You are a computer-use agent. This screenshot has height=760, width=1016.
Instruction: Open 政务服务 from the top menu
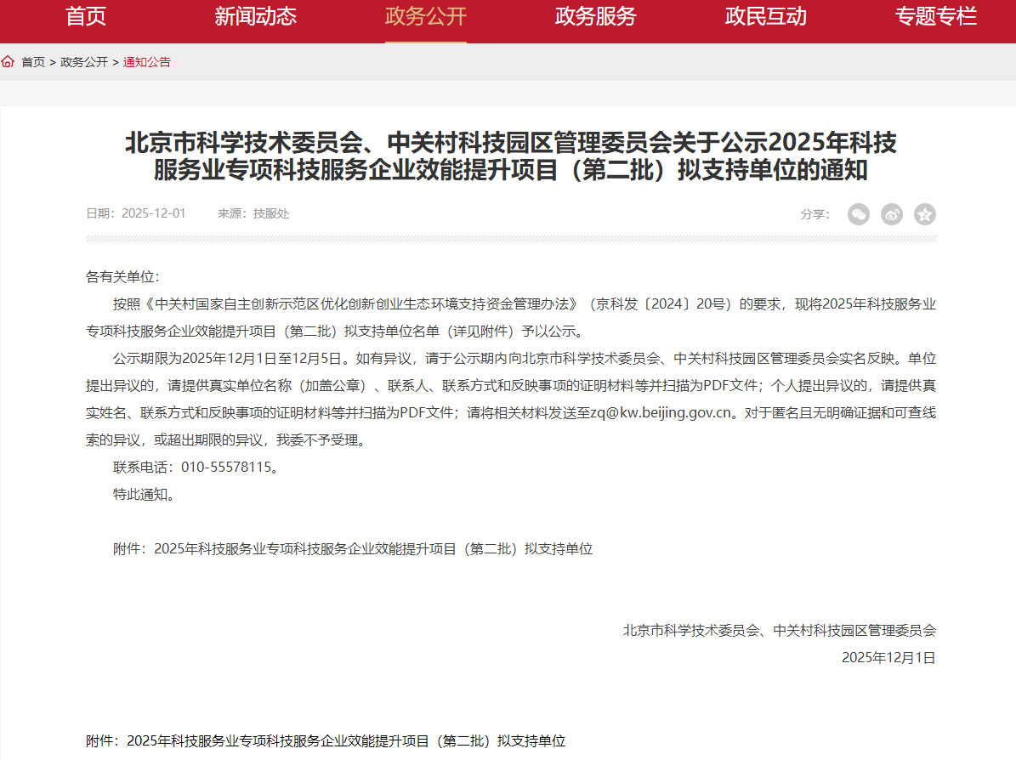pyautogui.click(x=596, y=16)
